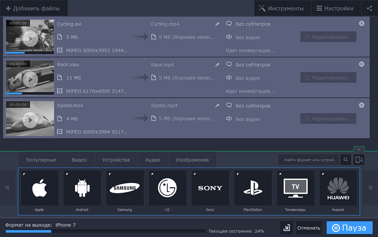Click the share icon in top bar
The height and width of the screenshot is (237, 378).
(x=369, y=9)
